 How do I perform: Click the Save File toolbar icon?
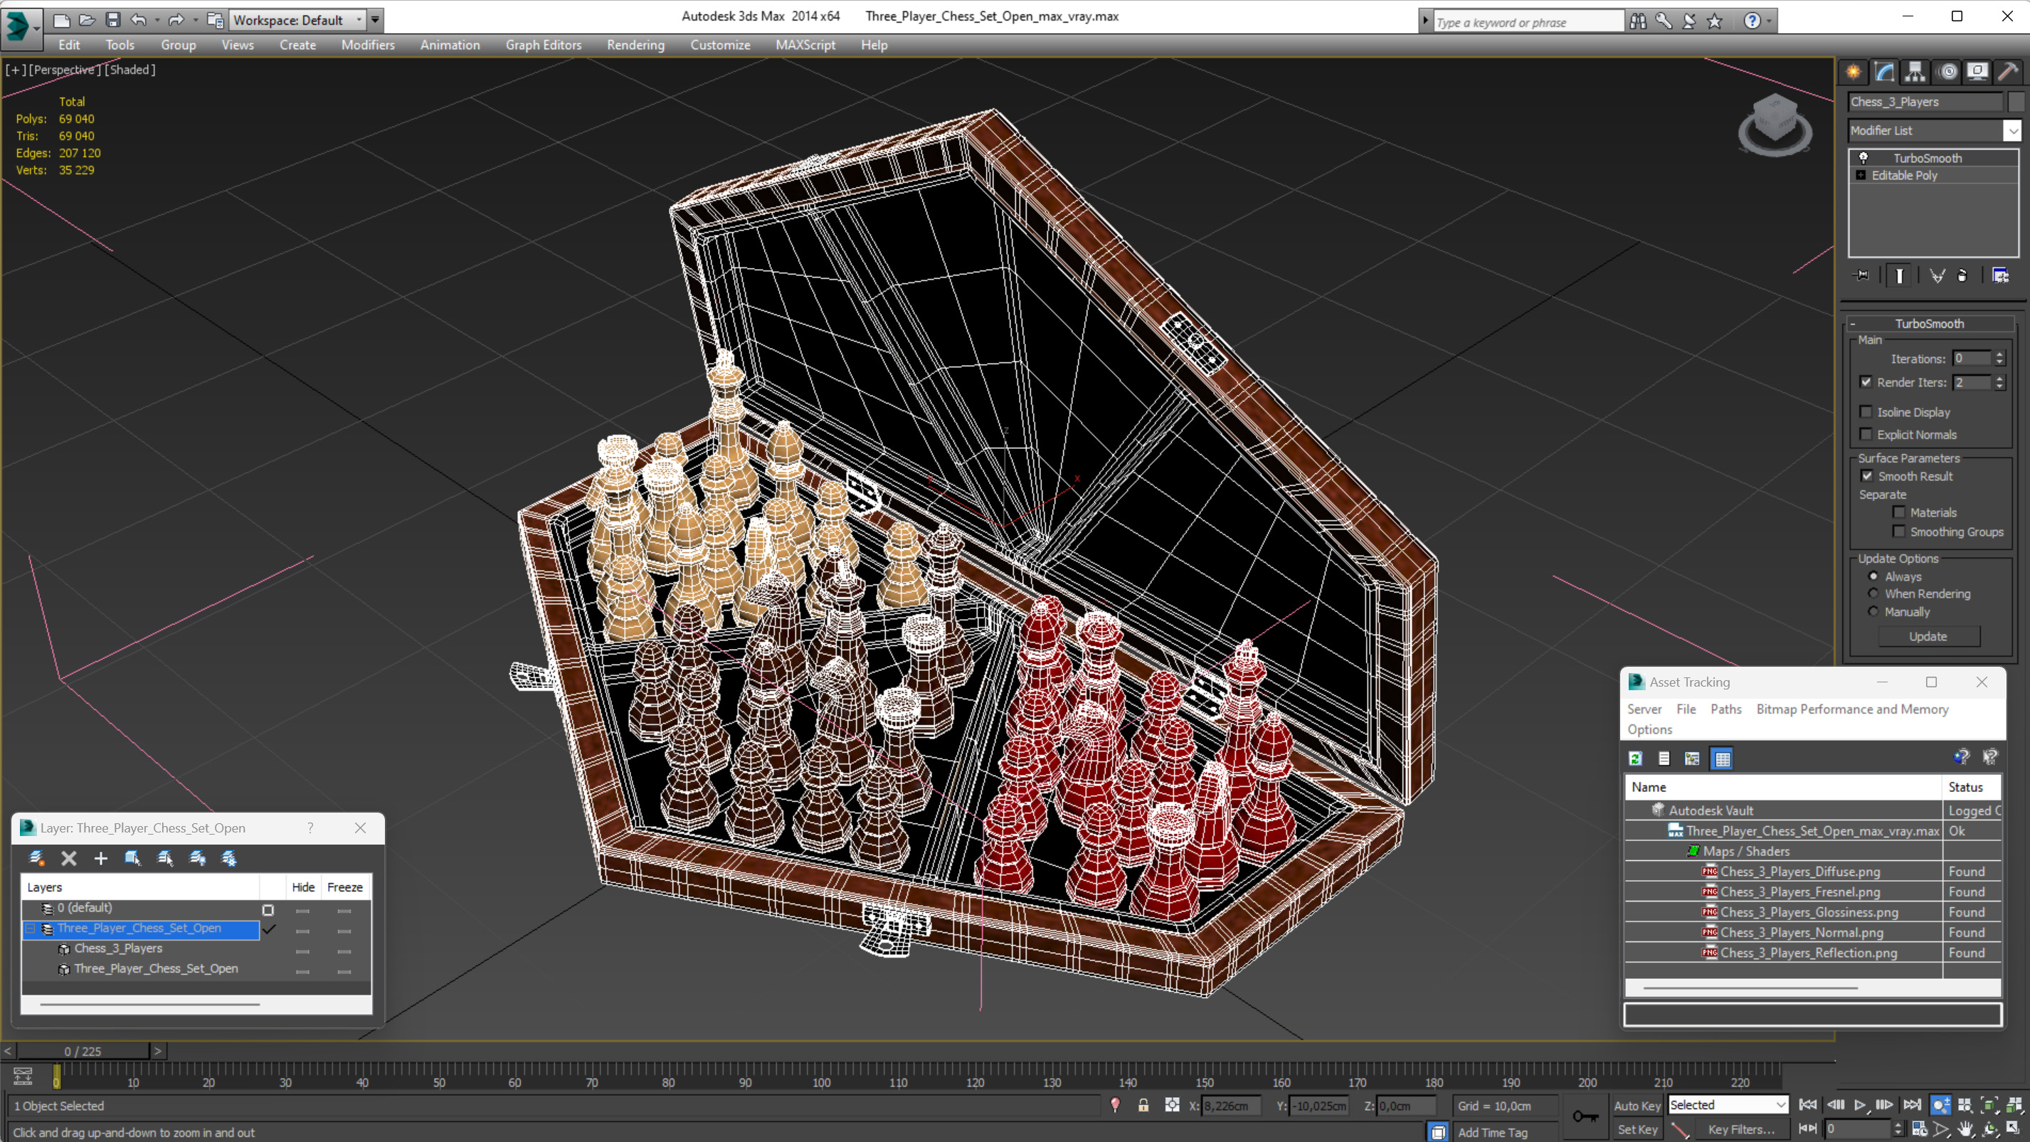tap(112, 20)
